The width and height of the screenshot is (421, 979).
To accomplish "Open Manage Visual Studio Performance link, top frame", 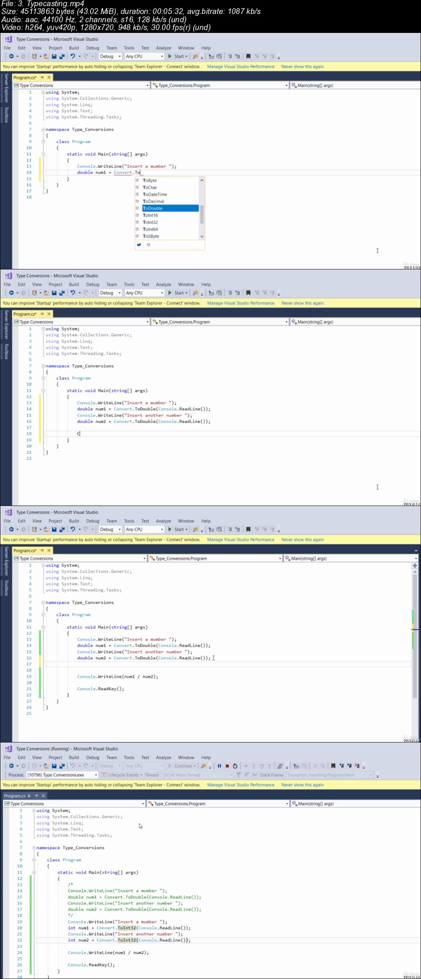I will point(241,67).
